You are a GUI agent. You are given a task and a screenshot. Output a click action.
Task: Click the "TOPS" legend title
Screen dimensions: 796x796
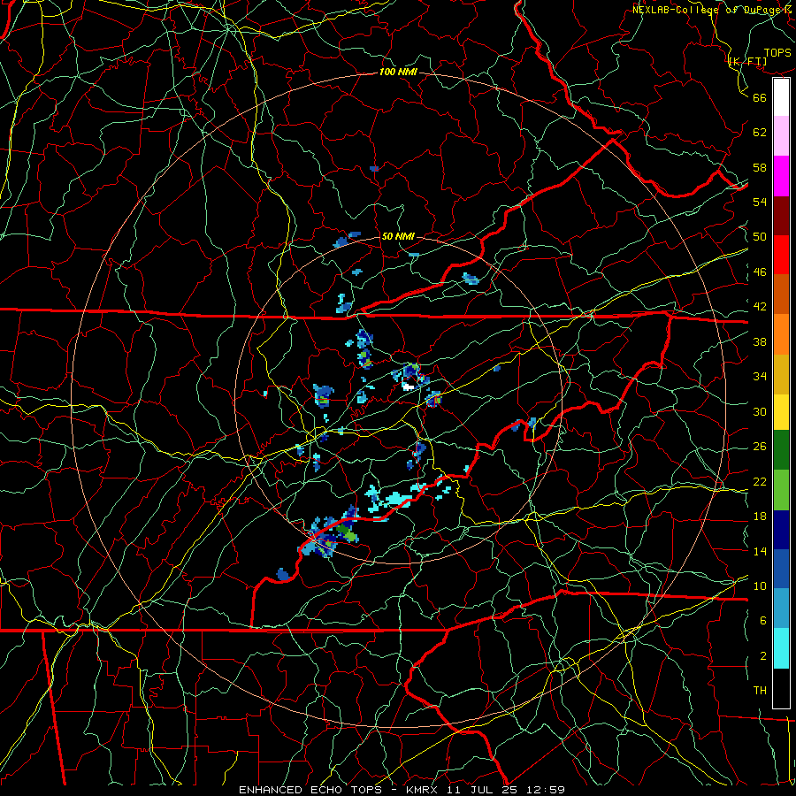pos(777,53)
